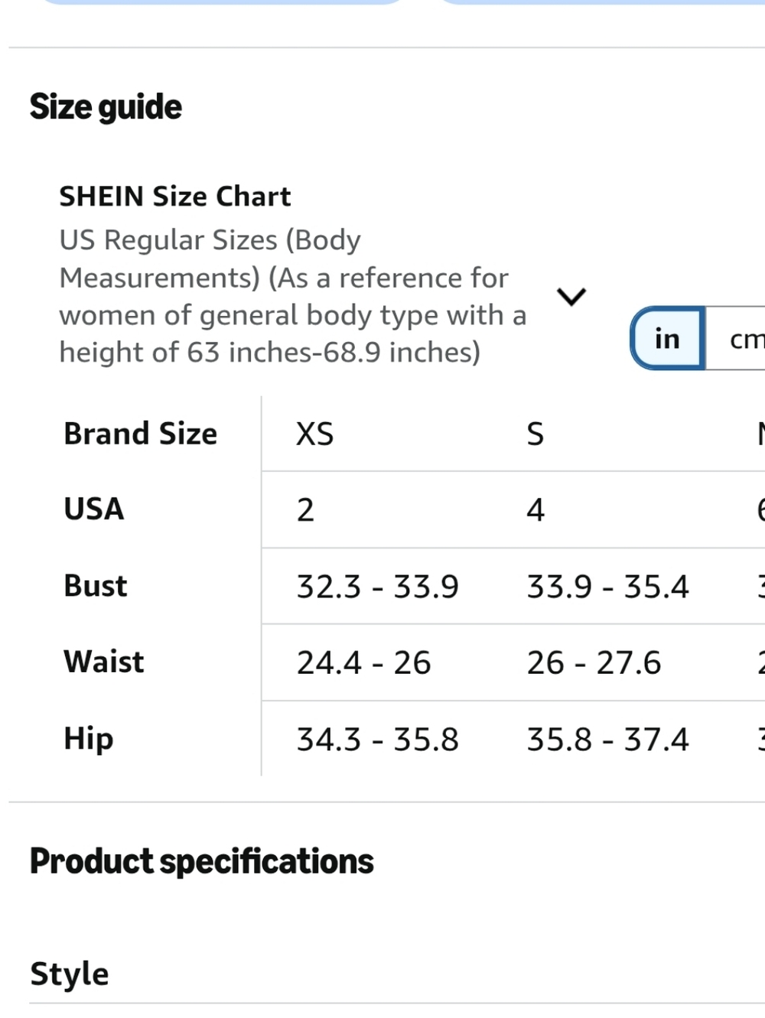Click the Hip row label
This screenshot has width=765, height=1018.
tap(89, 739)
